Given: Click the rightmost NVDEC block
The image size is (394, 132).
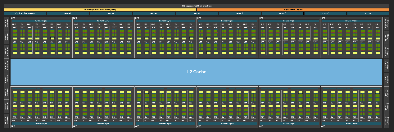Looking at the screenshot, I should (x=368, y=13).
